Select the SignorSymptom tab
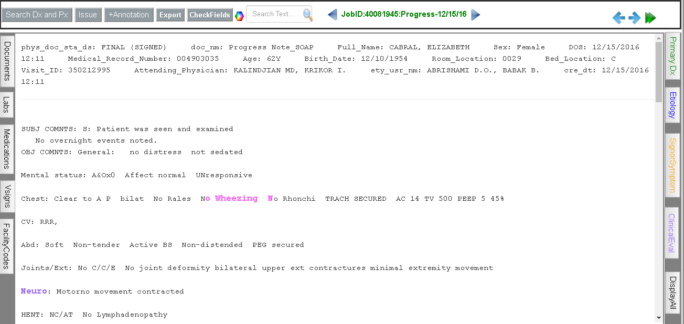684x324 pixels. pyautogui.click(x=672, y=164)
